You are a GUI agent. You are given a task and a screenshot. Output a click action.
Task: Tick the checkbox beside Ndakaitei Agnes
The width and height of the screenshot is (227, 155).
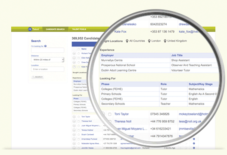[79, 143]
